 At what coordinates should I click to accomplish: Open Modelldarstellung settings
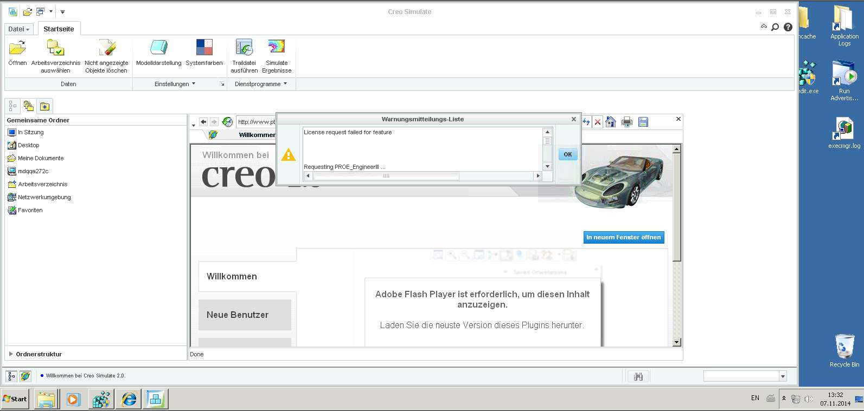(x=158, y=52)
